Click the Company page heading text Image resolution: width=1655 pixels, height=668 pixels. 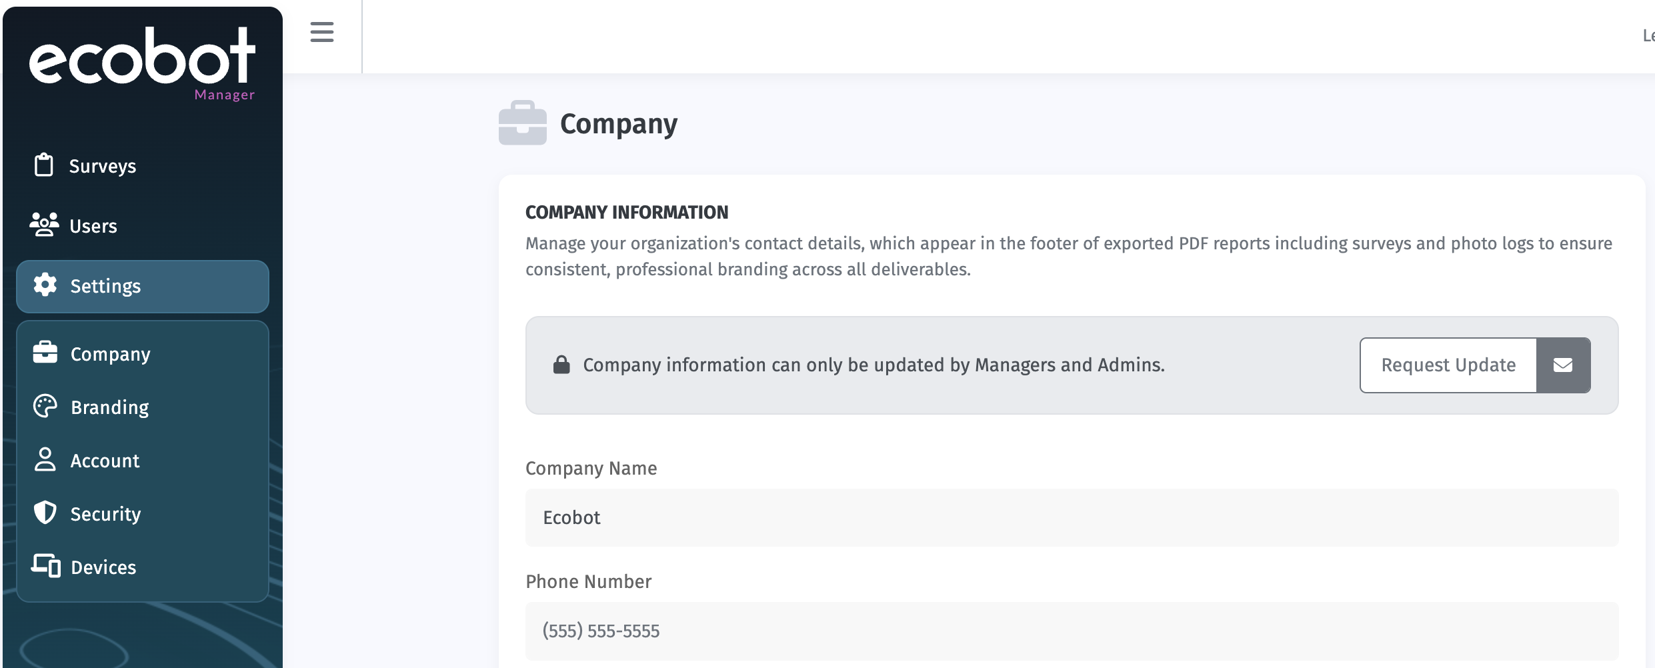[x=618, y=124]
